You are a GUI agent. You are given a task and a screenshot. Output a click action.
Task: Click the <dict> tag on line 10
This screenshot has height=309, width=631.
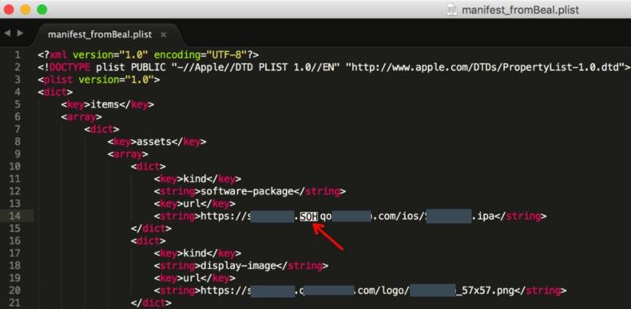point(149,166)
